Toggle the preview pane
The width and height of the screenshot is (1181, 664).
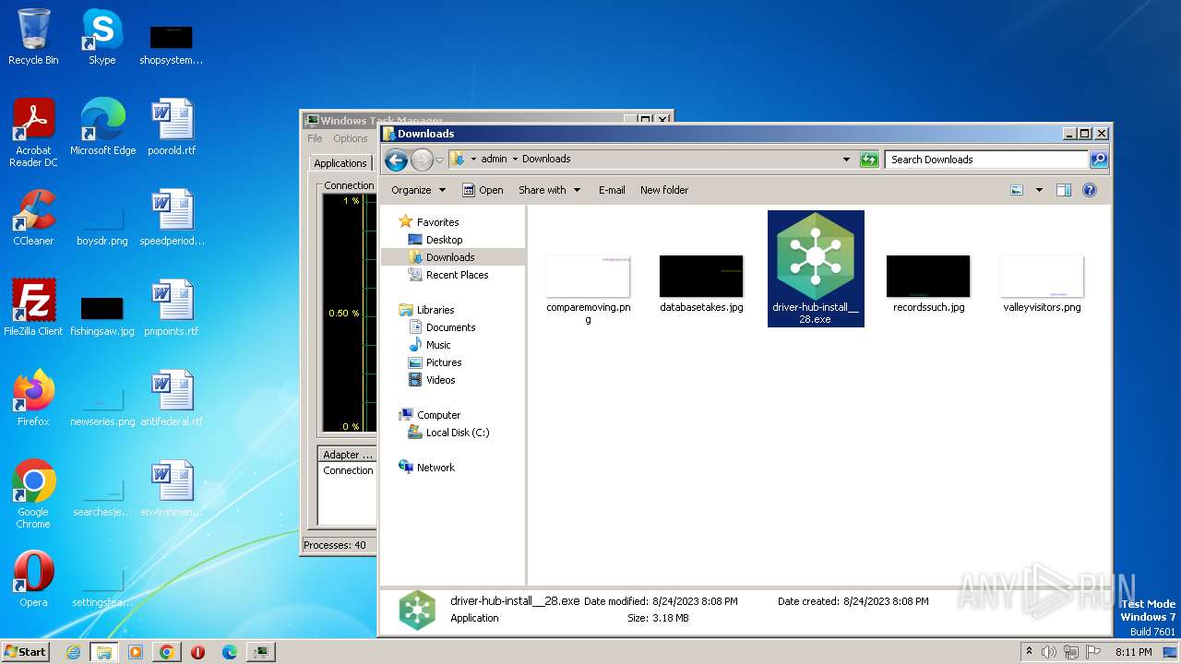[x=1063, y=190]
